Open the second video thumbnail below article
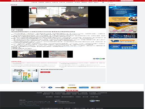Screen dimensions: 145x109 pos(58,54)
